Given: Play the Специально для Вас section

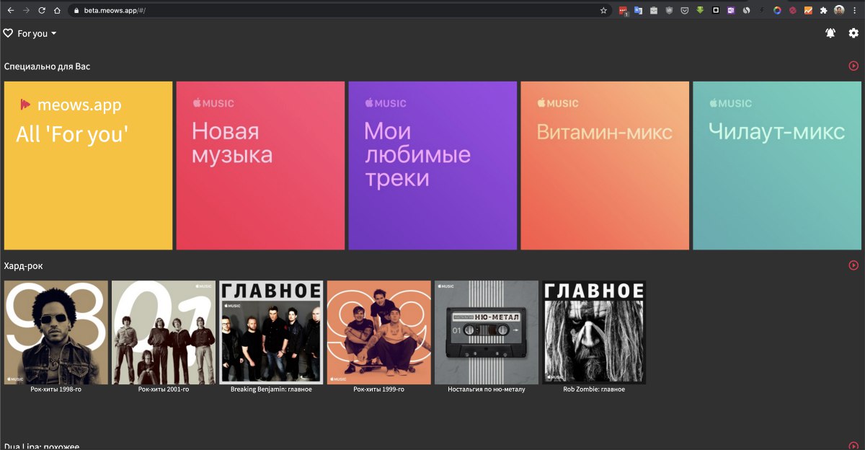Looking at the screenshot, I should pyautogui.click(x=853, y=66).
